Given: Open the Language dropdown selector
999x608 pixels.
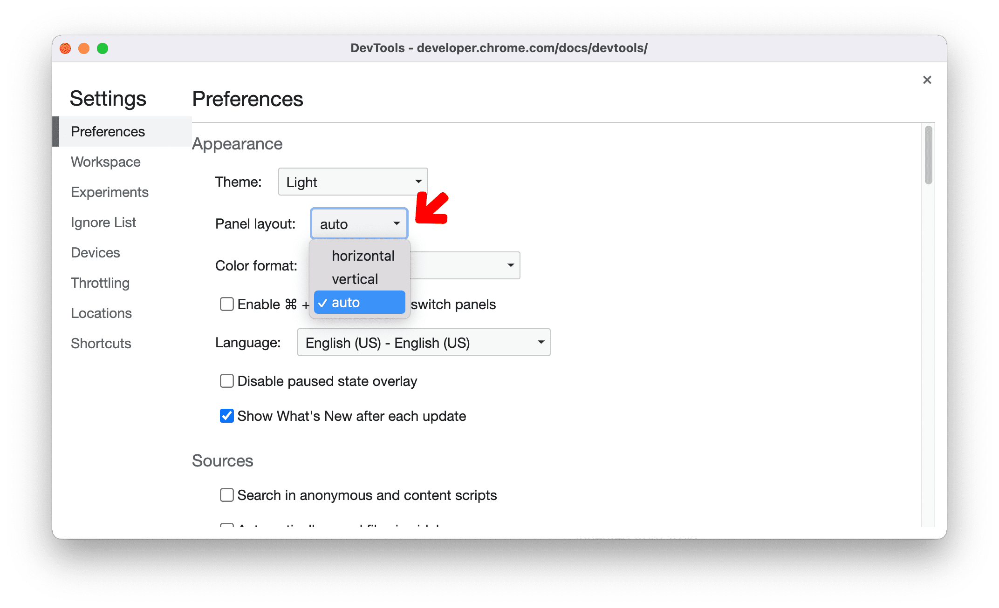Looking at the screenshot, I should (423, 343).
